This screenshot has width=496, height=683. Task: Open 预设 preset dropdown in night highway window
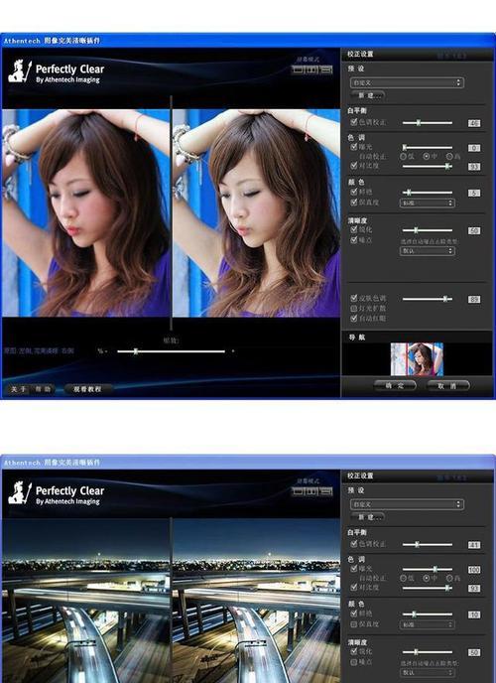click(x=407, y=504)
